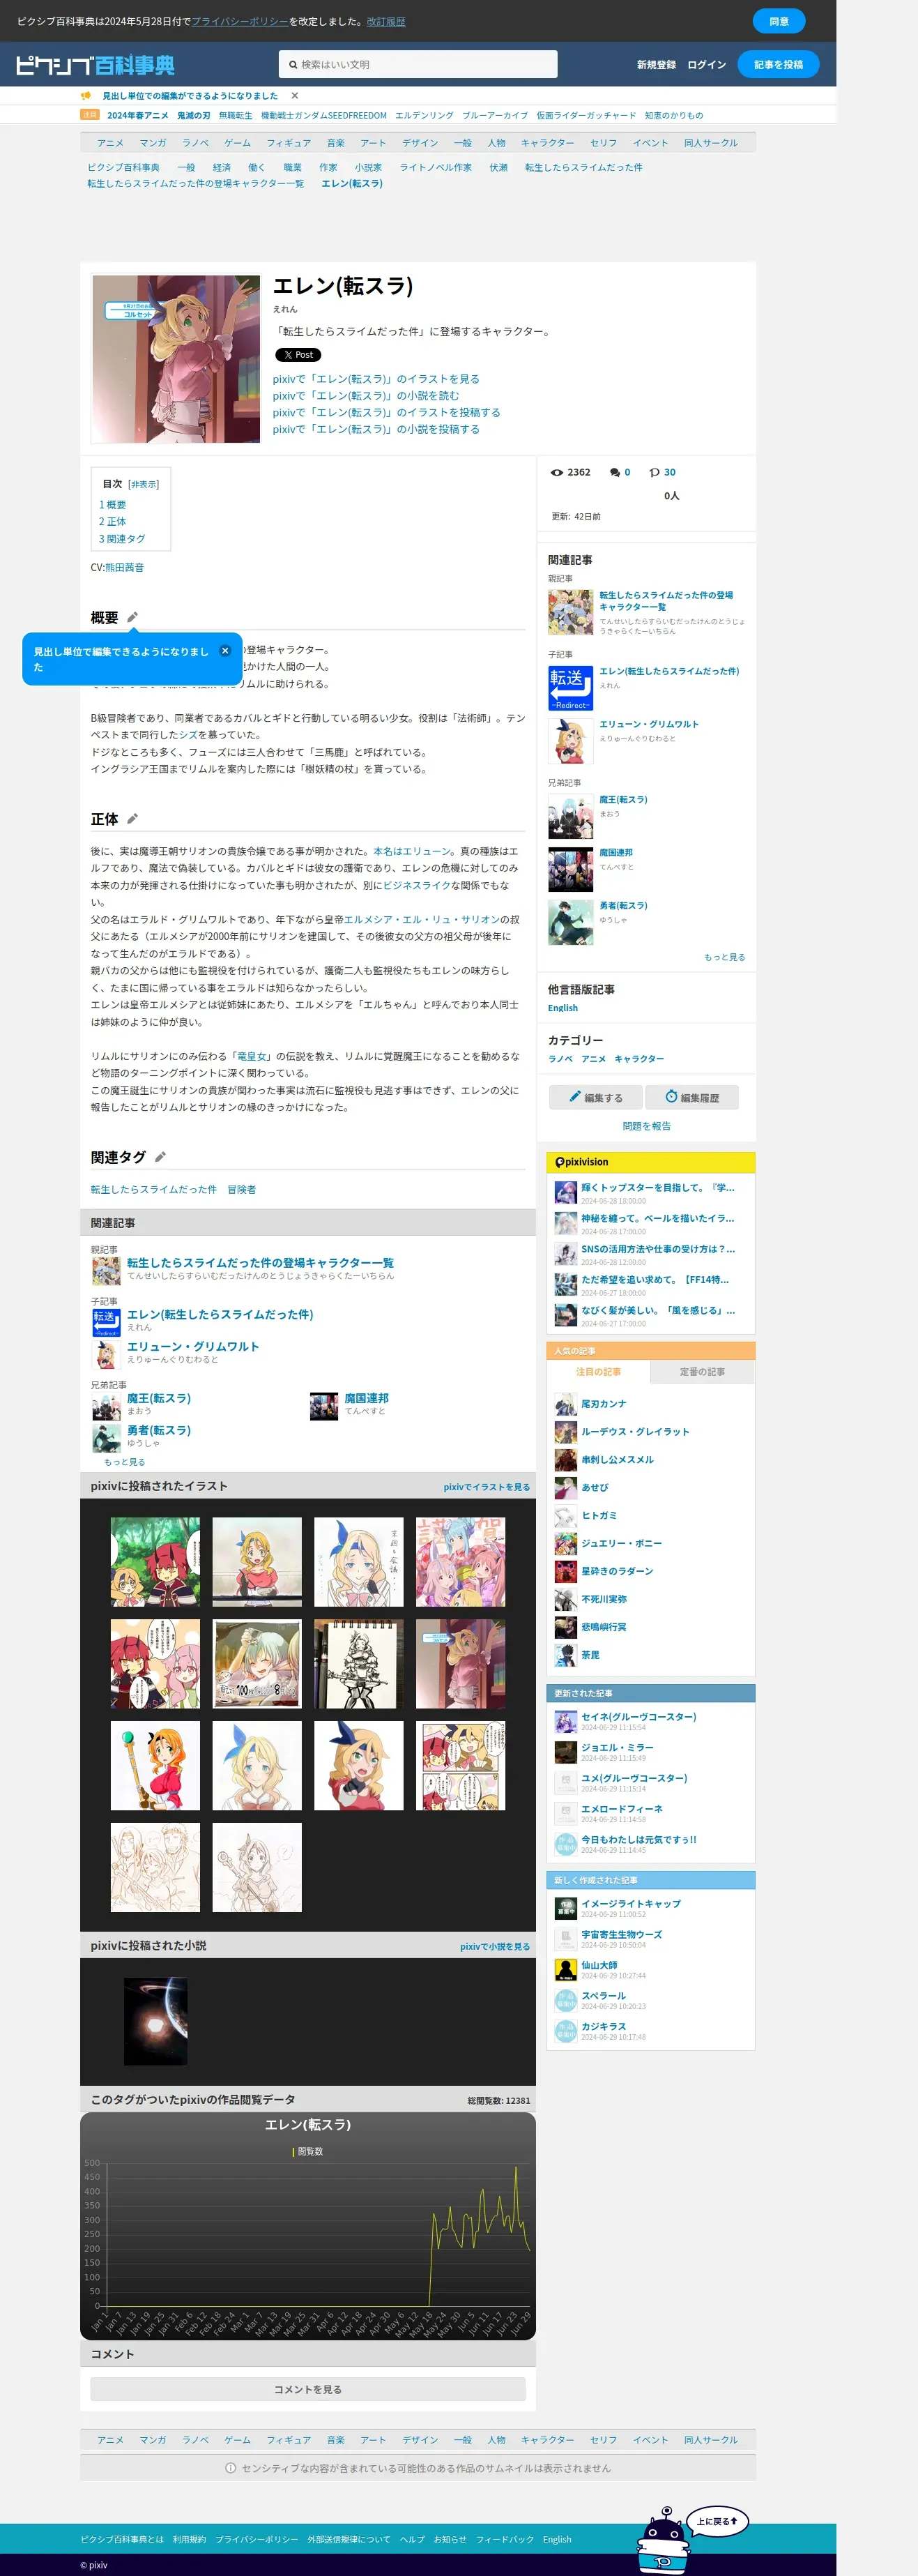Click コメントを見る button
918x2576 pixels.
tap(307, 2389)
